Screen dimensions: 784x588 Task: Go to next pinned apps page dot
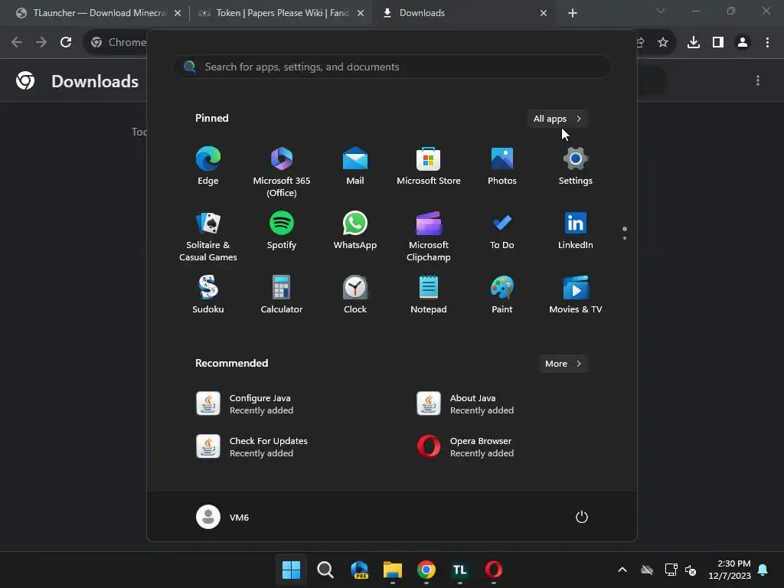tap(625, 238)
